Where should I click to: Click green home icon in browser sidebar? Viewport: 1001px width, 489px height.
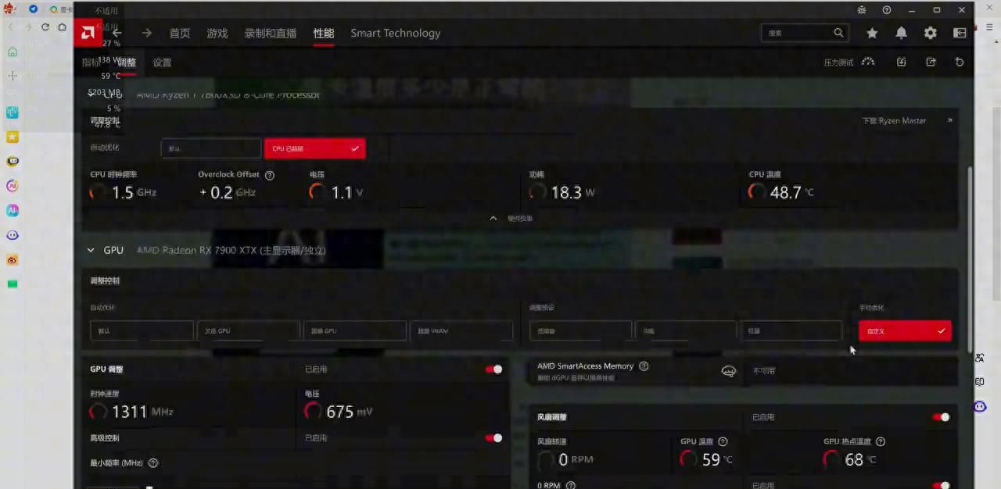pos(13,52)
